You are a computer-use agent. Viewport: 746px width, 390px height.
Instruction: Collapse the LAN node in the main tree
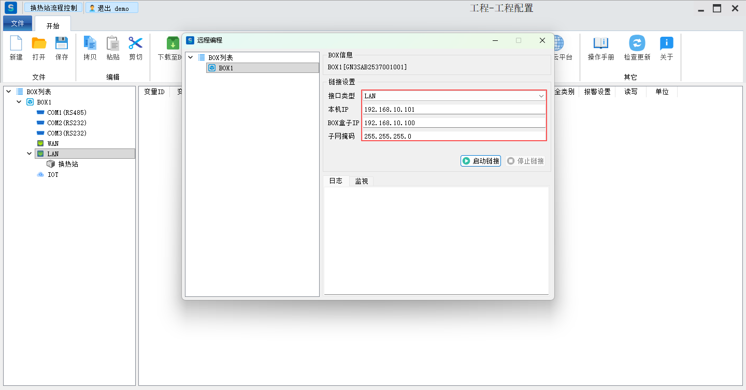pos(30,154)
